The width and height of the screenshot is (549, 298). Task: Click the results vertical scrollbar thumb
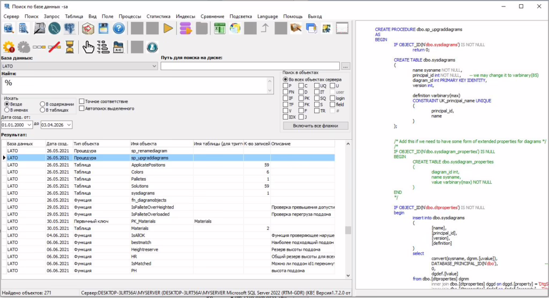348,230
